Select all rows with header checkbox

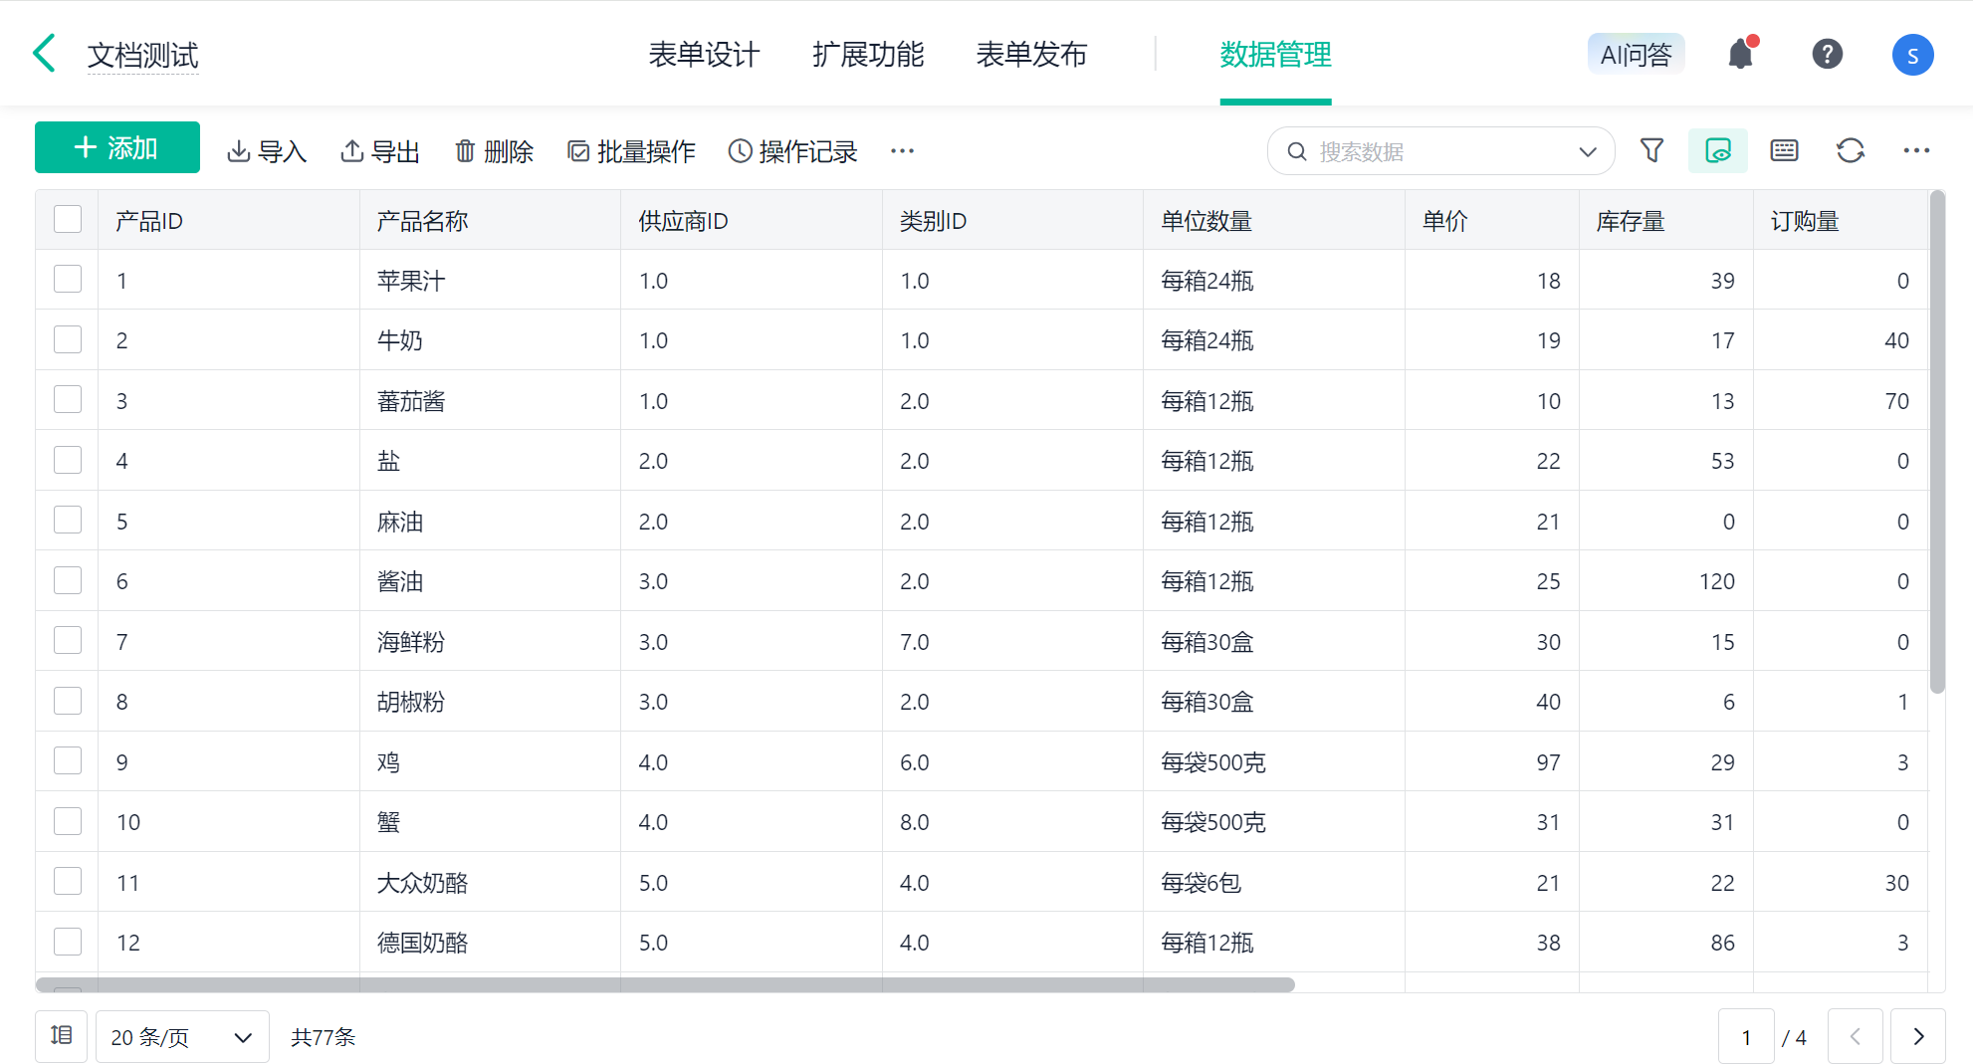pos(68,219)
